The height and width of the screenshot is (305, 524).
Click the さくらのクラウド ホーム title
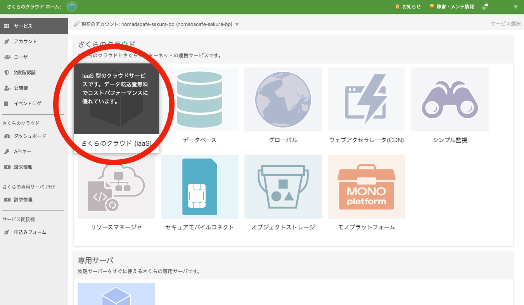(x=34, y=7)
